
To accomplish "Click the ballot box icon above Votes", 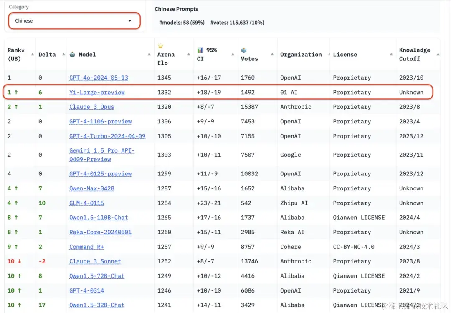I will 244,50.
